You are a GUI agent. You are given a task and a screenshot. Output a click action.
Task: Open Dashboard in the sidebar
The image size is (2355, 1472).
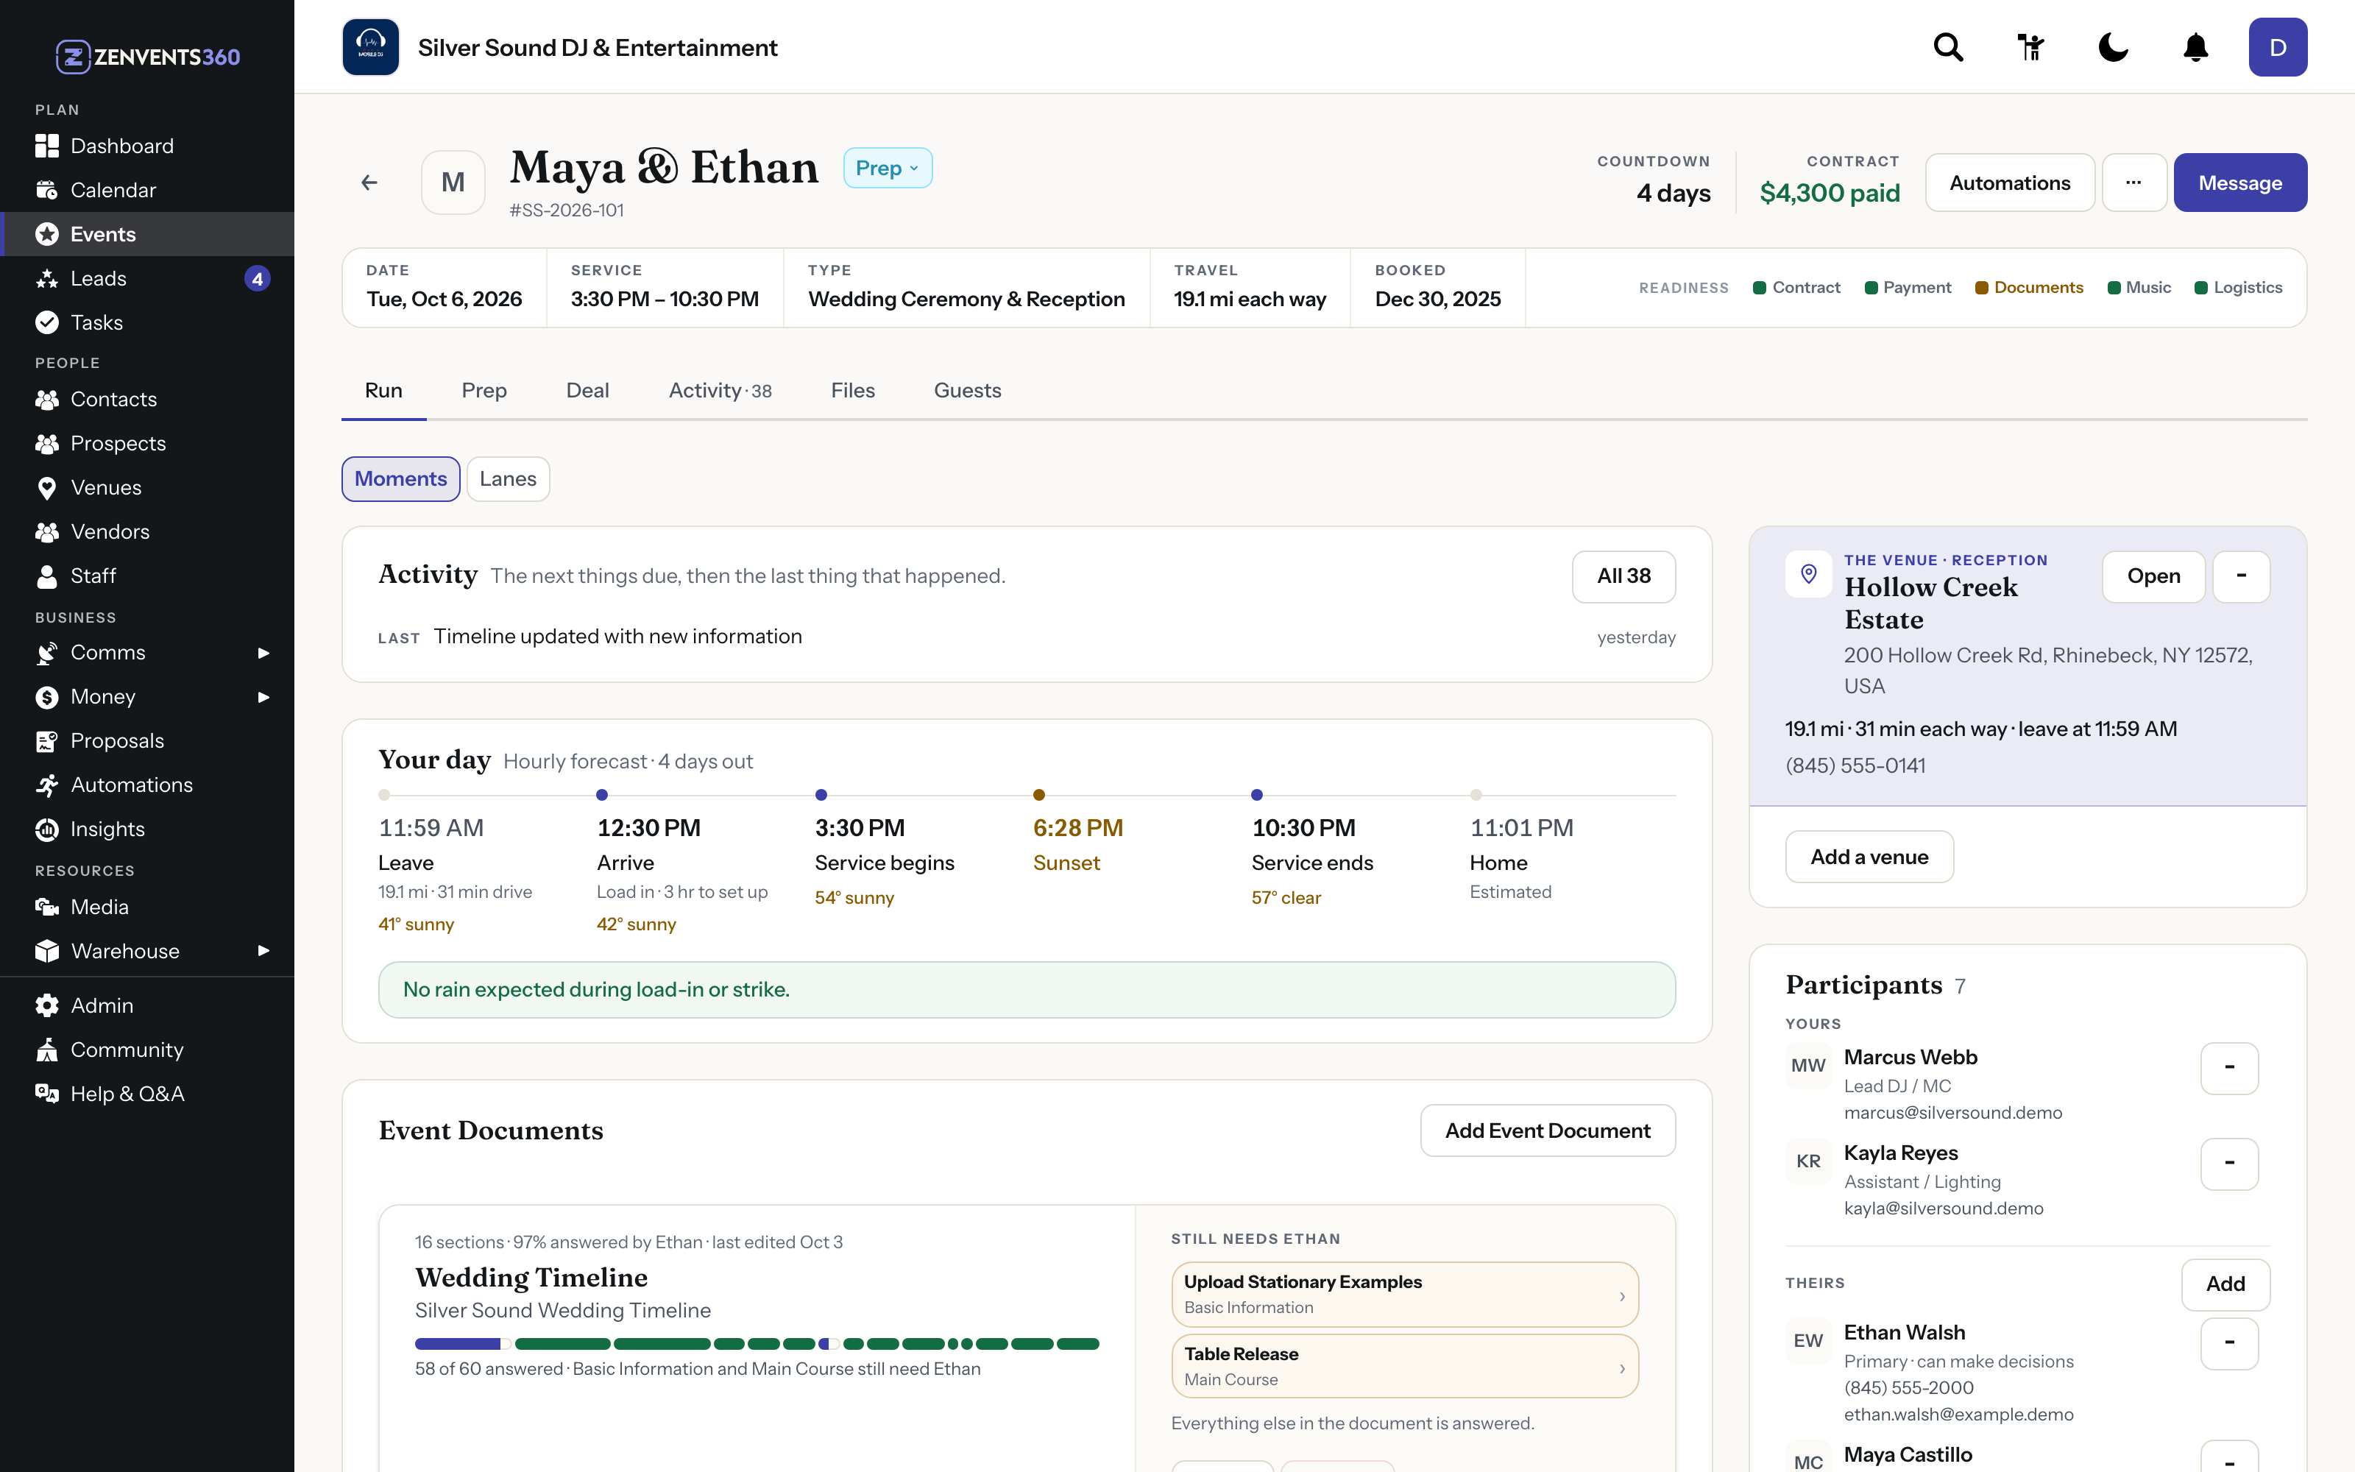(147, 146)
